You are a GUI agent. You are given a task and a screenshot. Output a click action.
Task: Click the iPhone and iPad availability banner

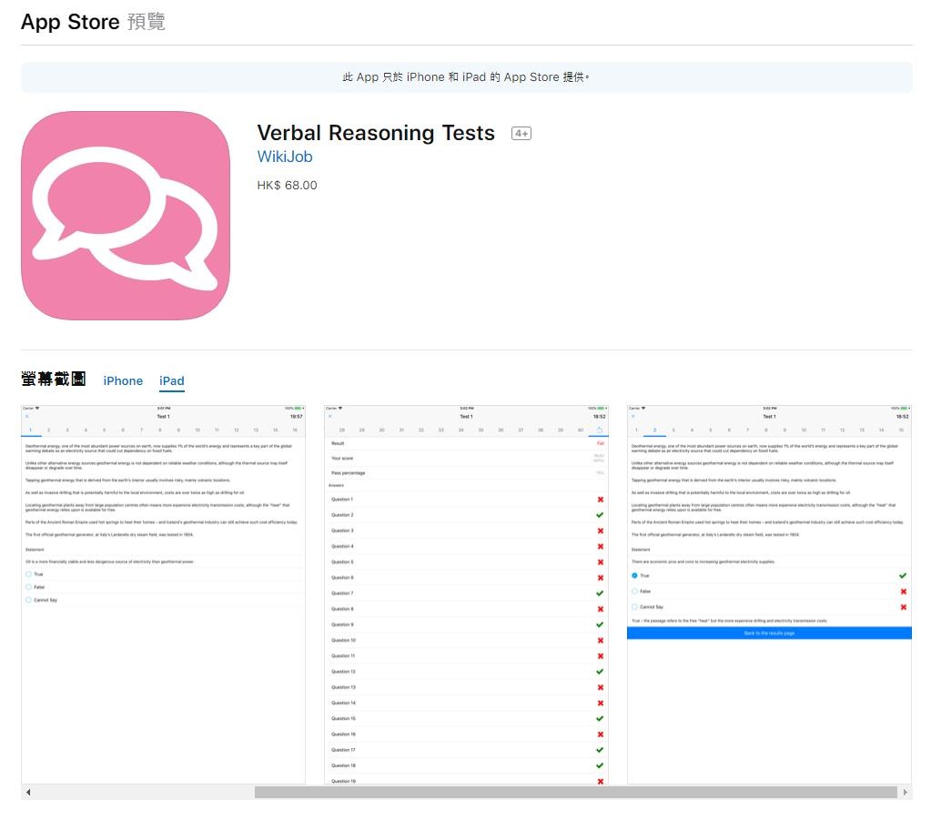coord(466,77)
